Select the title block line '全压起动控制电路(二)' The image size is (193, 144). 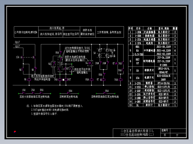tap(140, 135)
